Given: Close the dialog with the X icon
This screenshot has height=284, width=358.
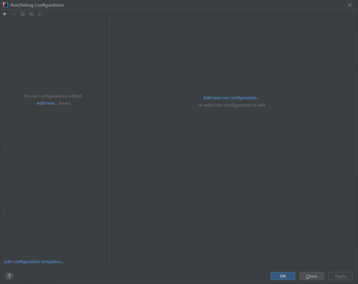Looking at the screenshot, I should 350,5.
